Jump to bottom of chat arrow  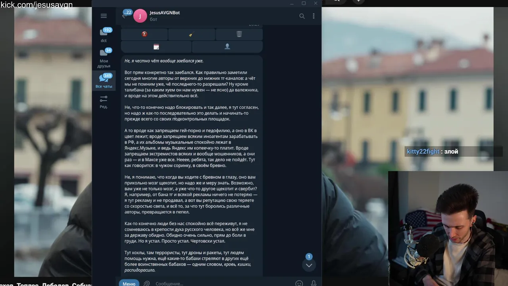[309, 265]
